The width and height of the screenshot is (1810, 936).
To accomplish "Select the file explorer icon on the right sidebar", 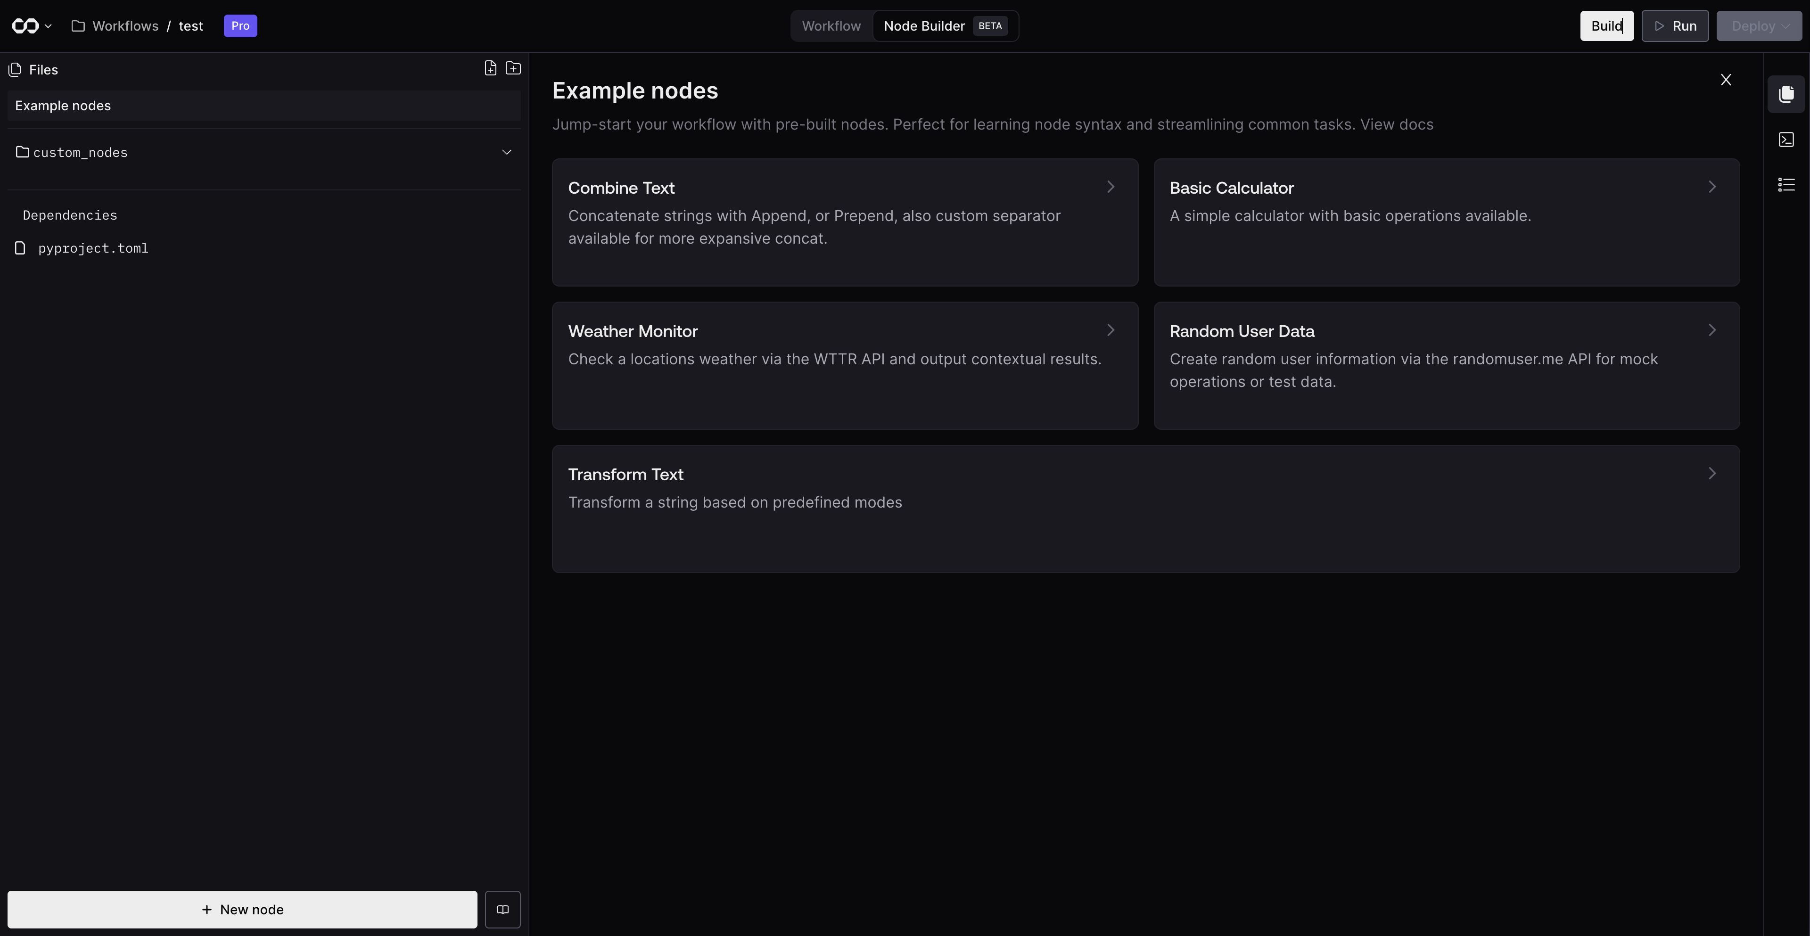I will [1786, 94].
